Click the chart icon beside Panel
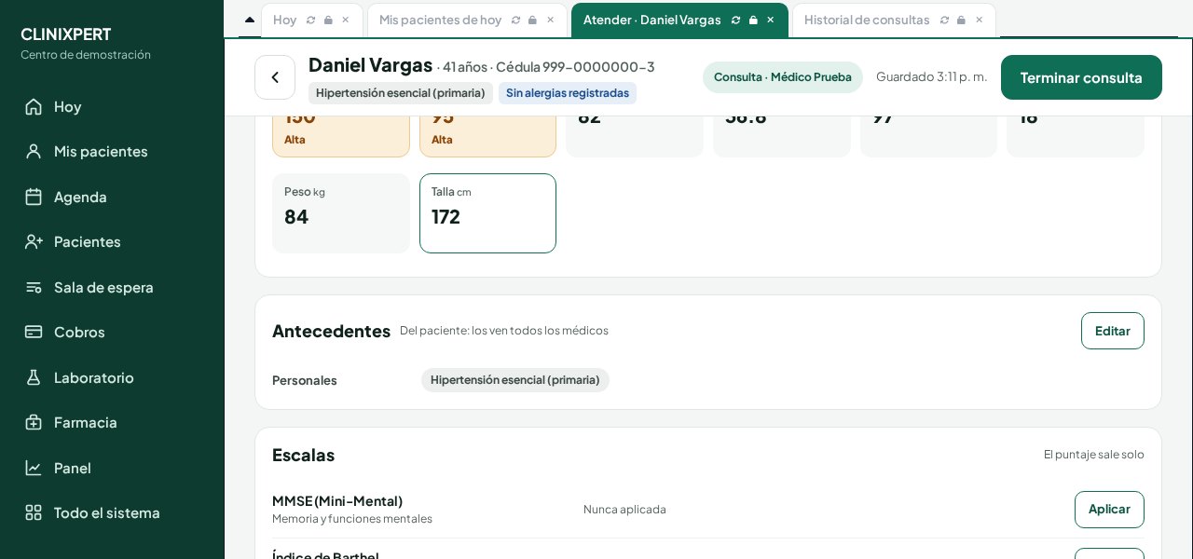Screen dimensions: 1193x559 [34, 468]
